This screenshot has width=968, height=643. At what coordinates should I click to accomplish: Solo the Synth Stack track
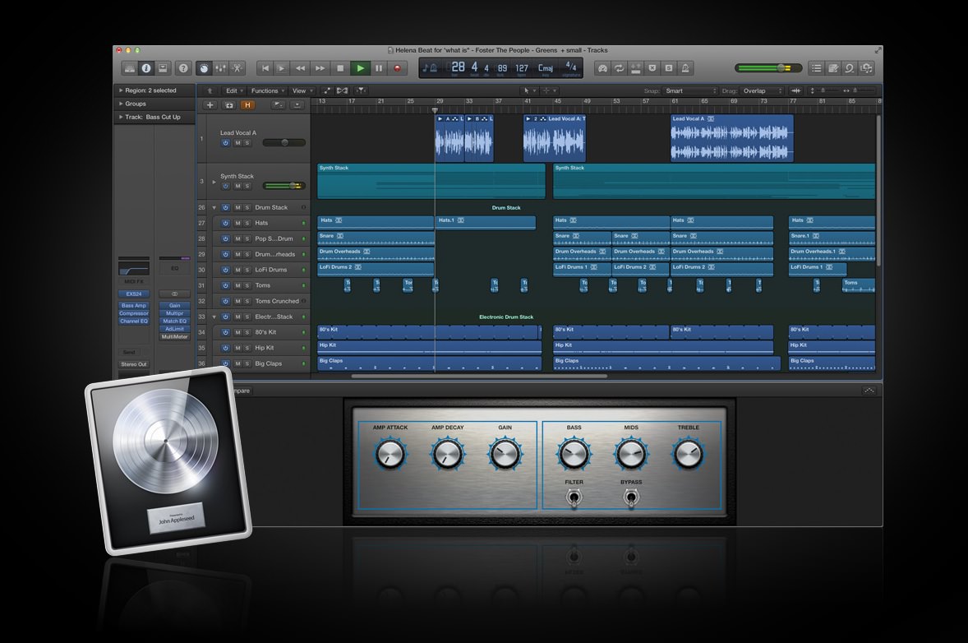(x=247, y=186)
